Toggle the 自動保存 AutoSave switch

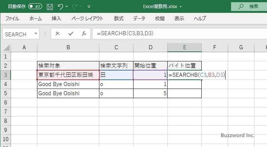pyautogui.click(x=35, y=7)
